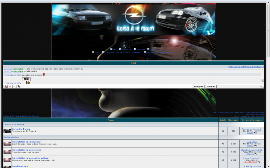Open the Présentation category heading
Viewport: 270px width, 168px height.
11,137
